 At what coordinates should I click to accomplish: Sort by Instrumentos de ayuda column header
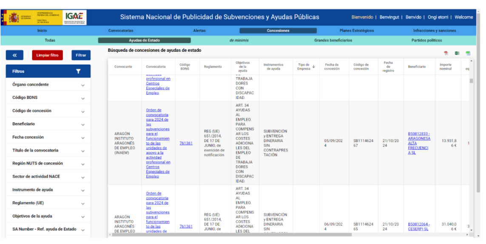(x=273, y=67)
